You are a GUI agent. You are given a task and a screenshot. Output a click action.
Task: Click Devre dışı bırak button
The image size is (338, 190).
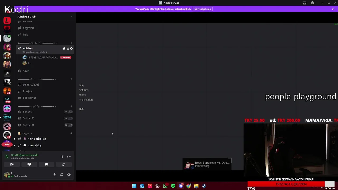click(203, 9)
